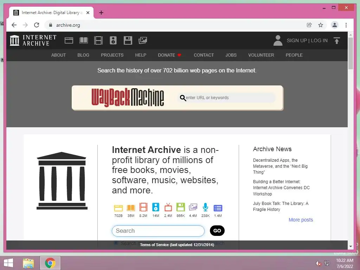Open the HELP menu item
360x270 pixels.
click(141, 55)
